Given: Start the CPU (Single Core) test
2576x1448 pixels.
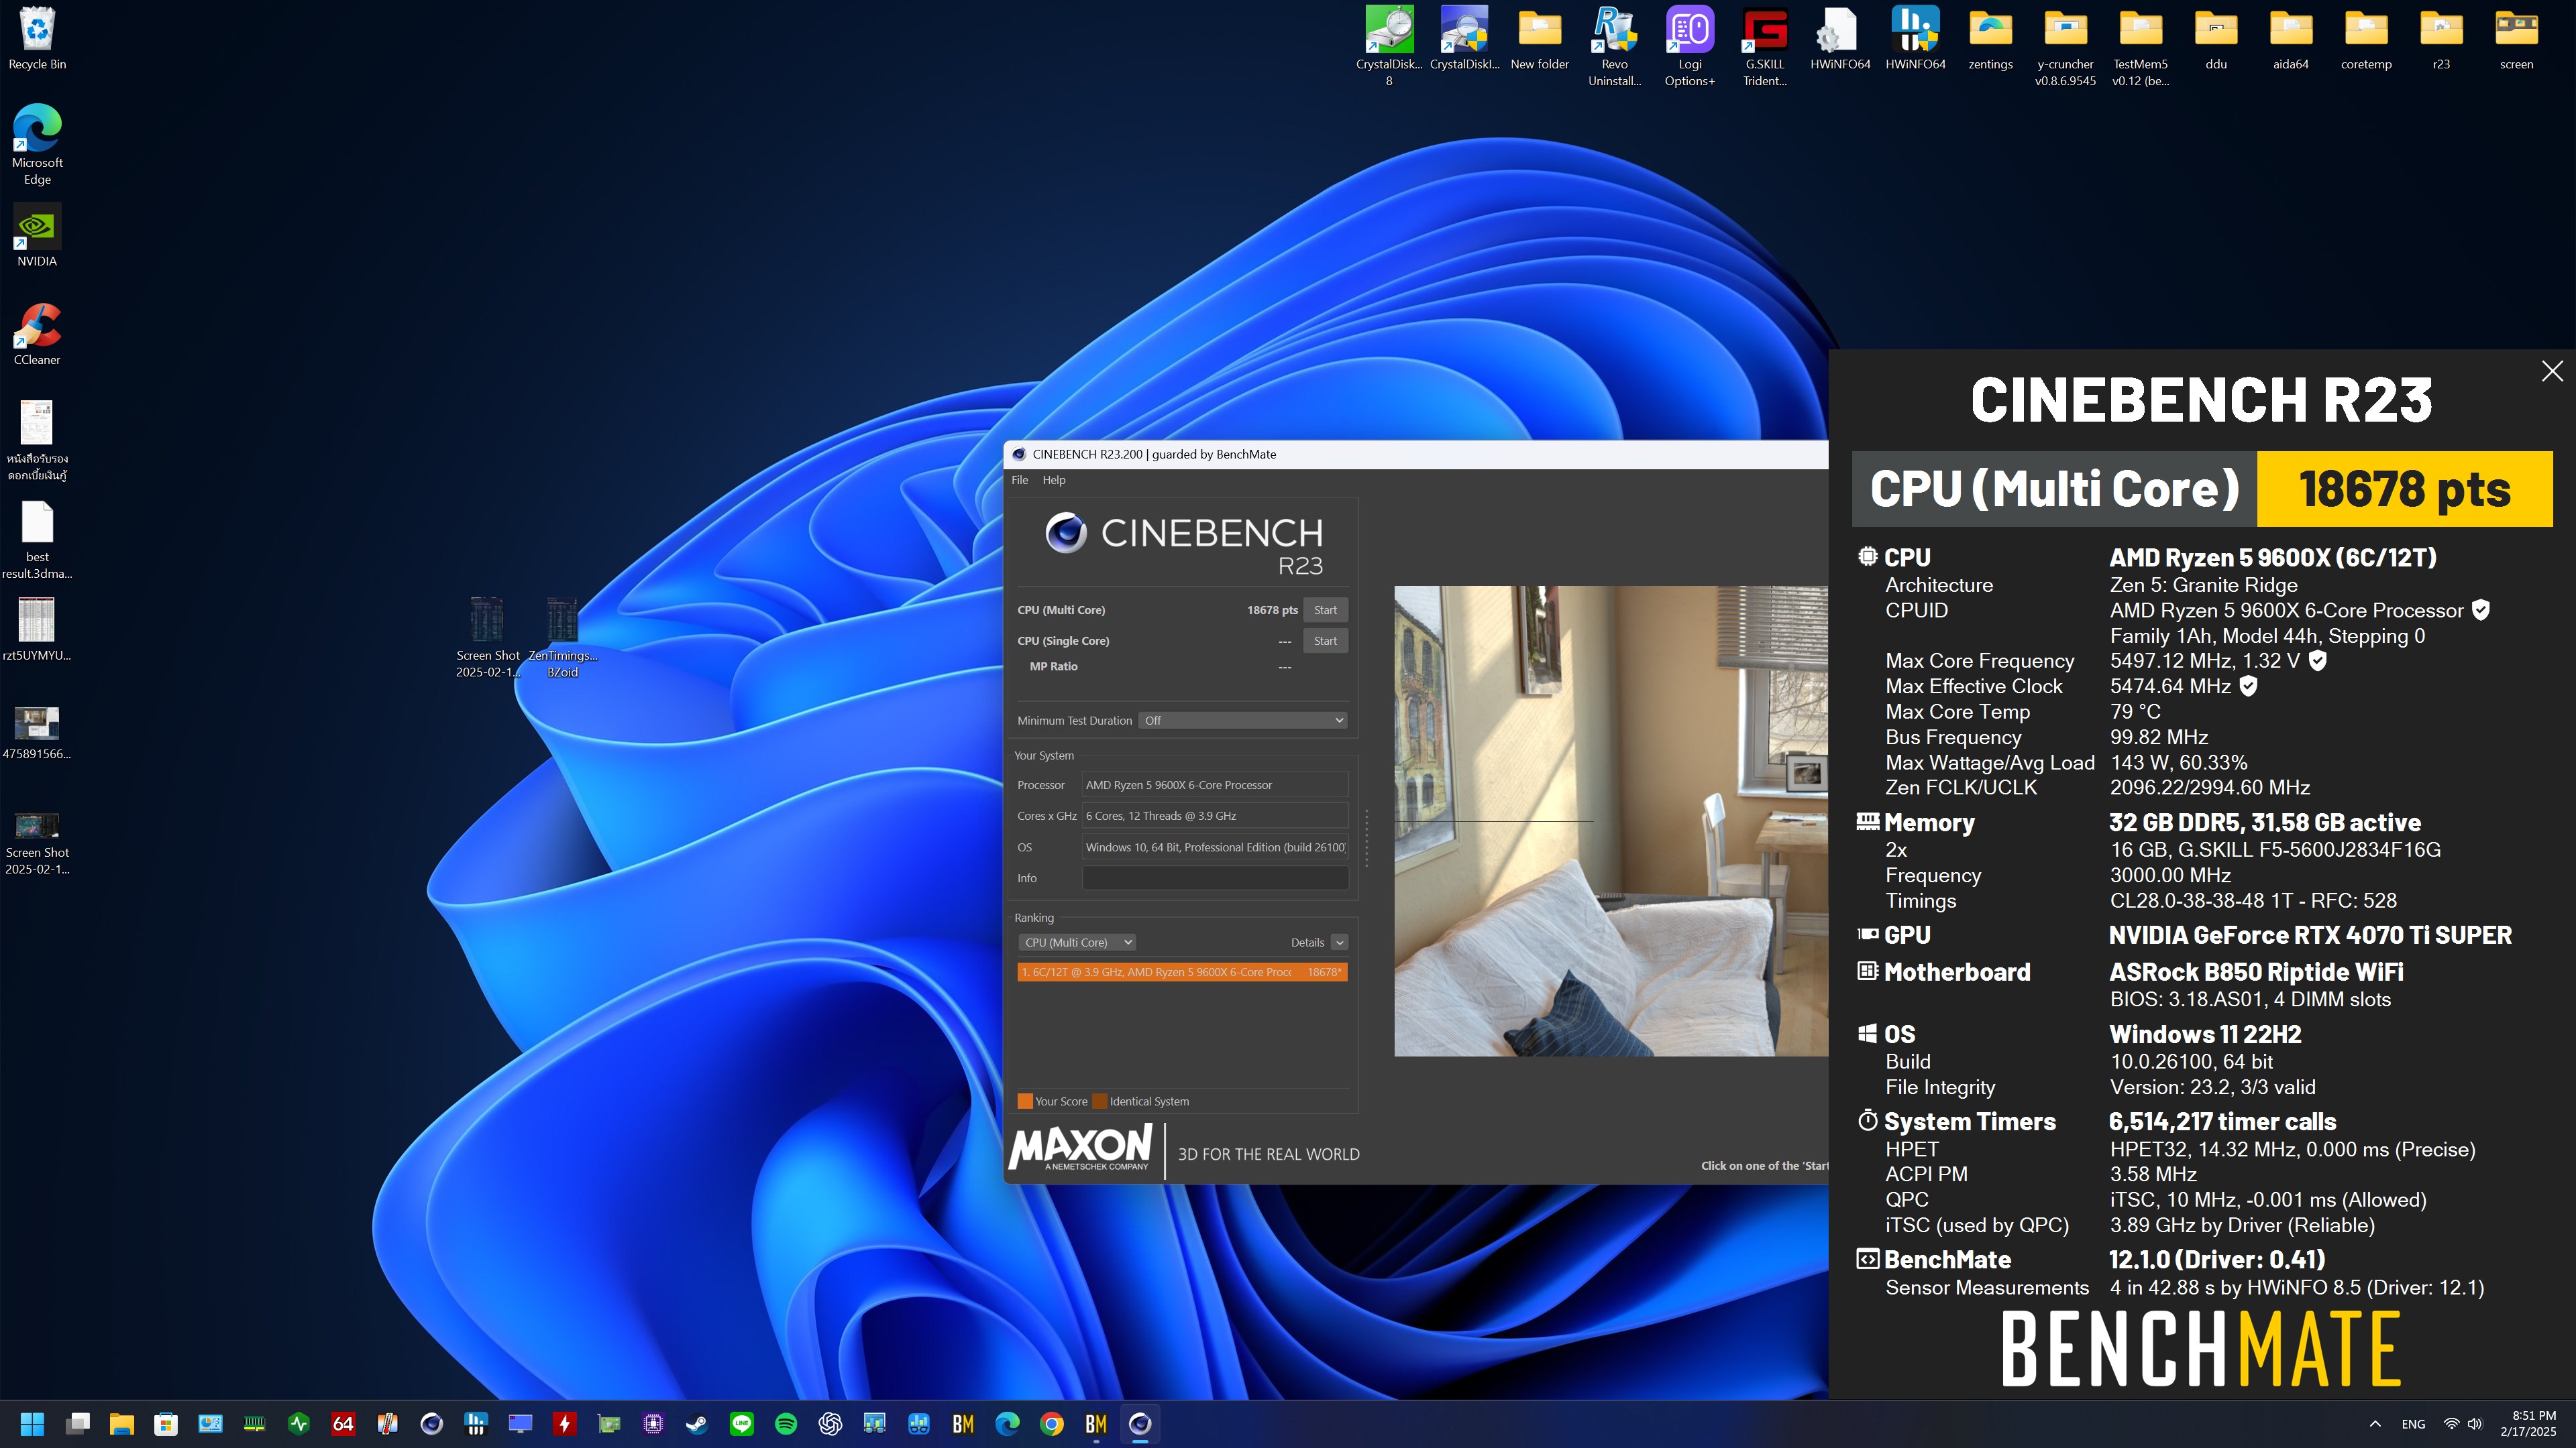Looking at the screenshot, I should click(1325, 641).
